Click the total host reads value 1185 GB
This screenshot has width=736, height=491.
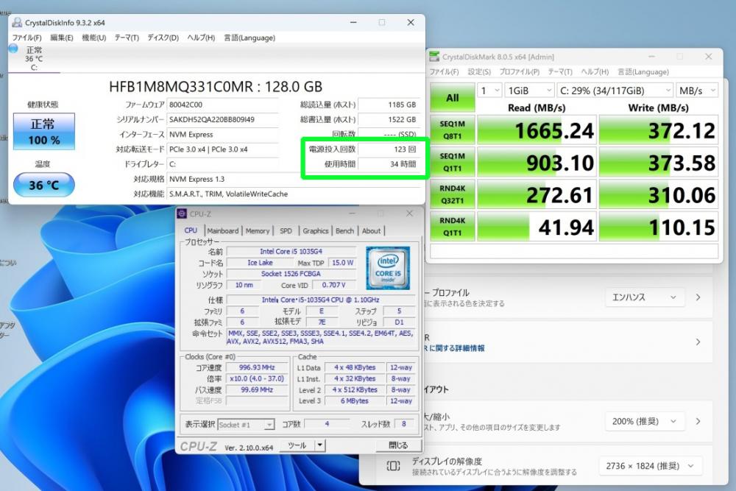click(x=389, y=105)
